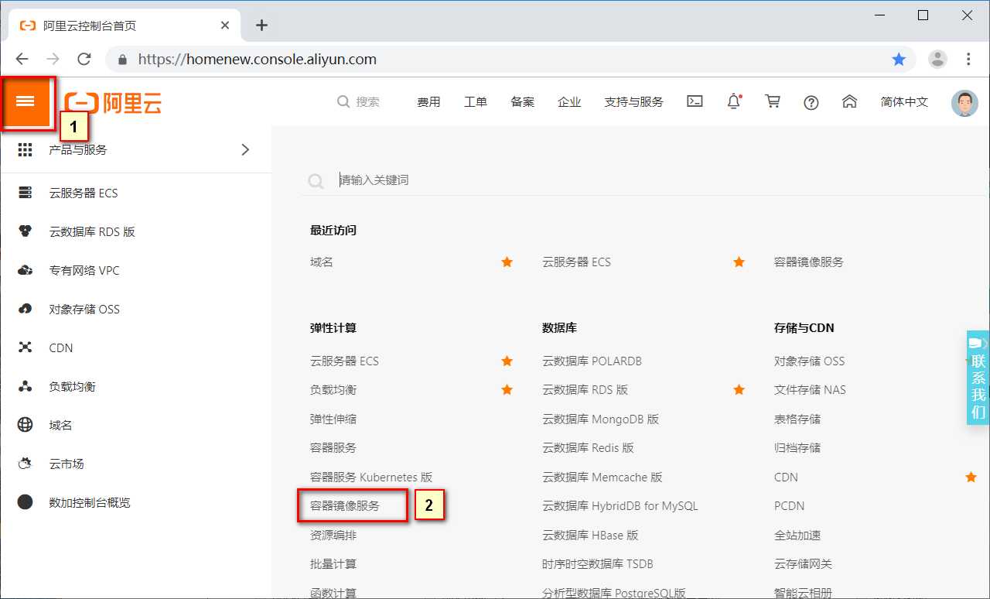Unstar 负载均衡 under 弹性计算
Image resolution: width=990 pixels, height=599 pixels.
point(507,390)
